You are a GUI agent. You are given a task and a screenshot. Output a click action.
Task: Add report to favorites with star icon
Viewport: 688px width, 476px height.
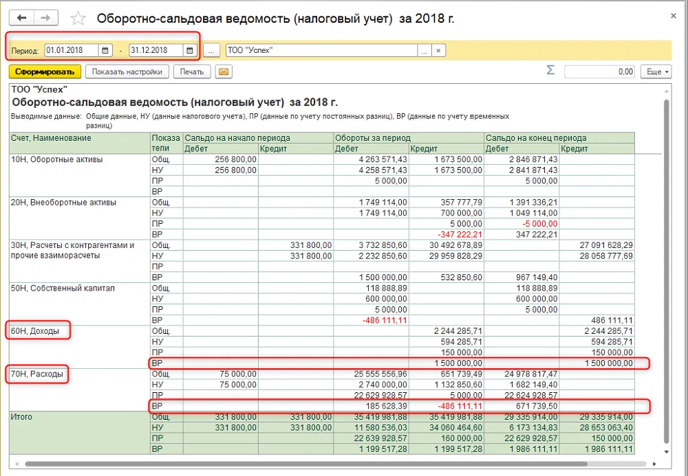pos(78,19)
